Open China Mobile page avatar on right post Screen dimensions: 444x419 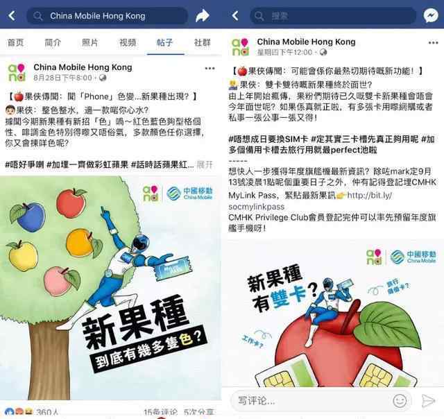241,47
